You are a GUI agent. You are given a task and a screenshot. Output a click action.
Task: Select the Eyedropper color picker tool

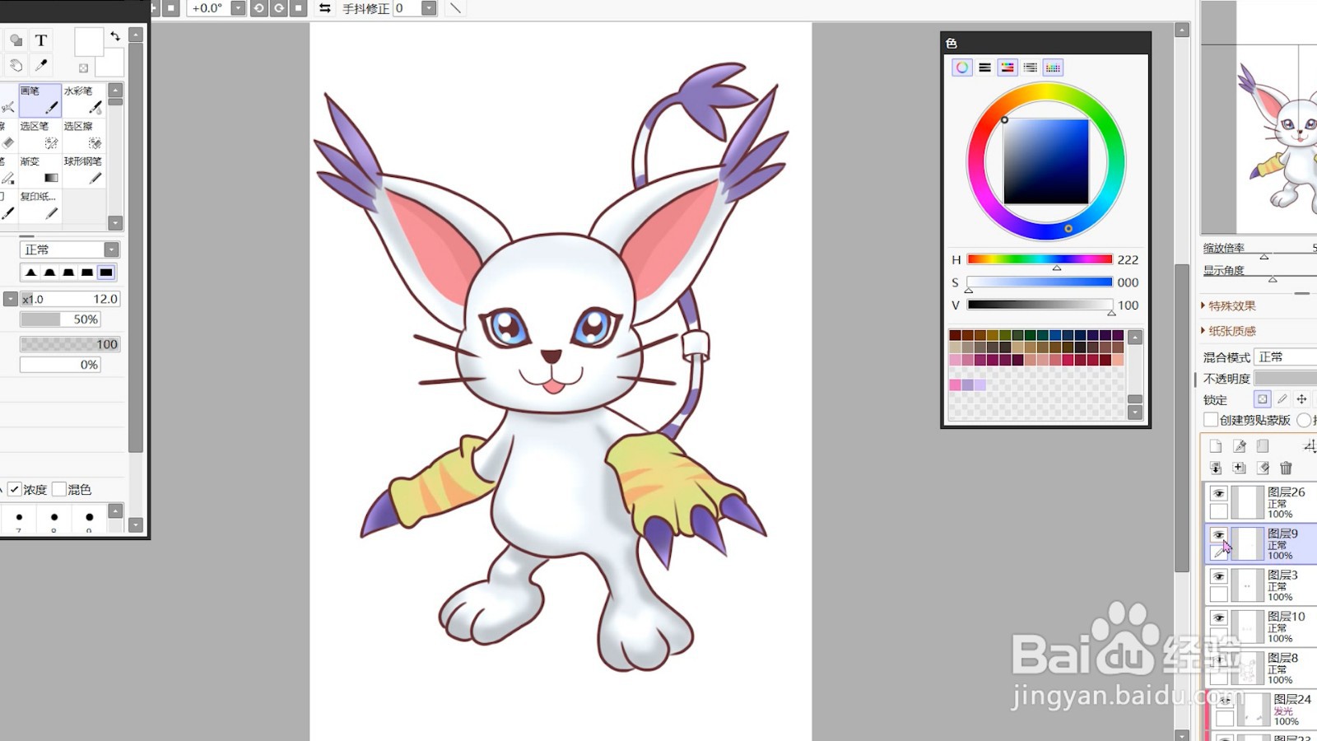(41, 65)
